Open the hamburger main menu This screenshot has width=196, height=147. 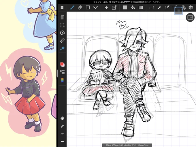pos(62,7)
